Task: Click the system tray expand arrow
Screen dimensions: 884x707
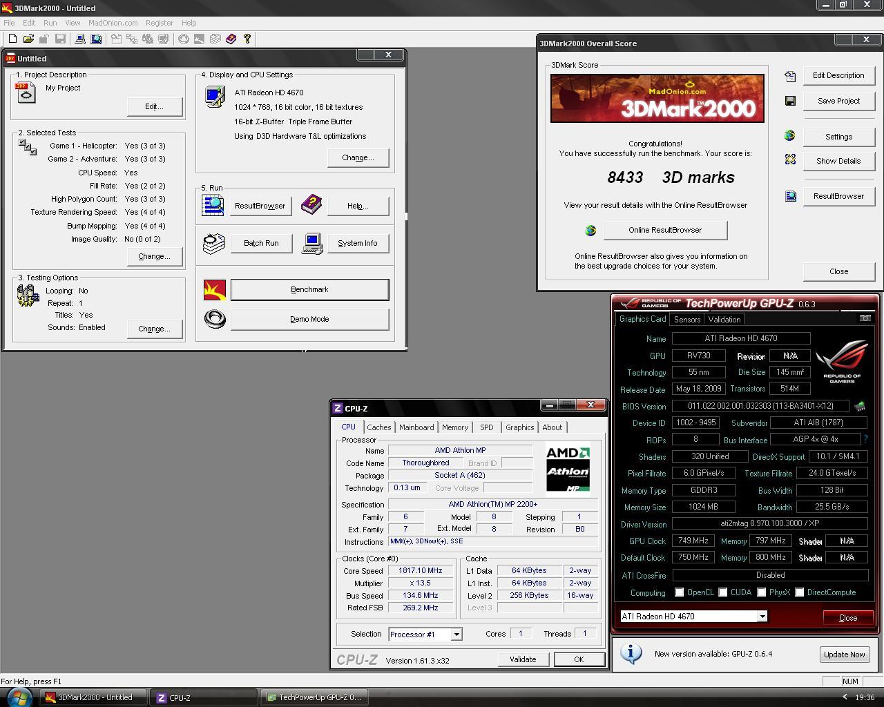Action: coord(844,697)
